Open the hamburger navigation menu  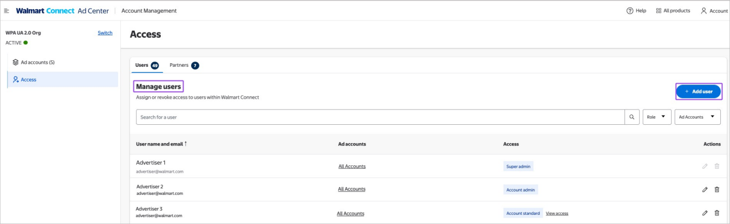[x=7, y=11]
